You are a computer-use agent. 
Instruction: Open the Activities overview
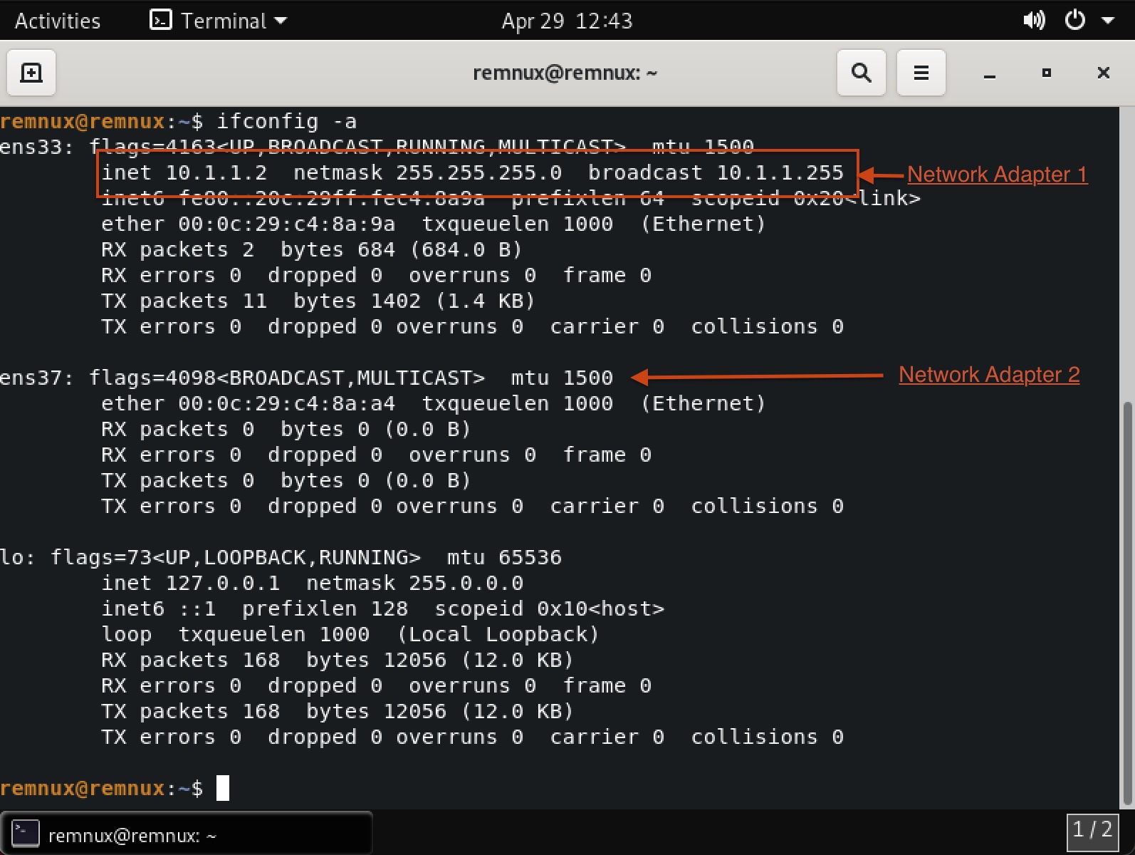(x=58, y=21)
